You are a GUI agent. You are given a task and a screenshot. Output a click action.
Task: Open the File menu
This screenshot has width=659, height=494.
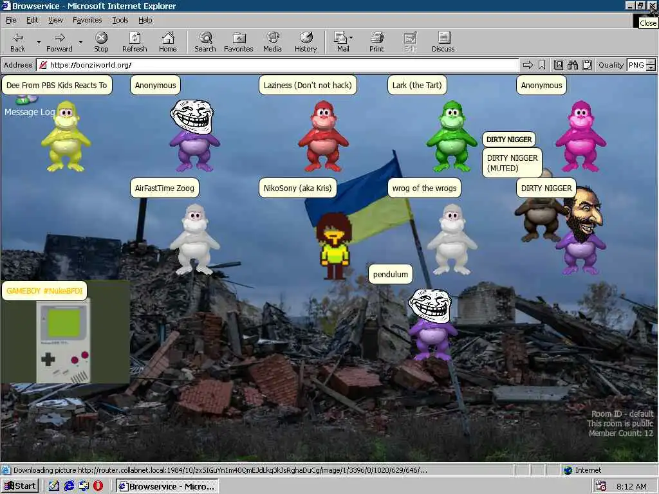(x=11, y=20)
